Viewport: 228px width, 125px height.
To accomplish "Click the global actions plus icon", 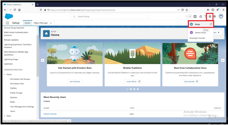I will (x=195, y=16).
